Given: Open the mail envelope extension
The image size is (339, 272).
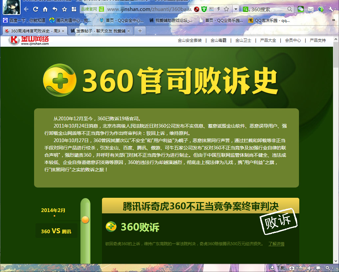Looking at the screenshot, I should [311, 9].
